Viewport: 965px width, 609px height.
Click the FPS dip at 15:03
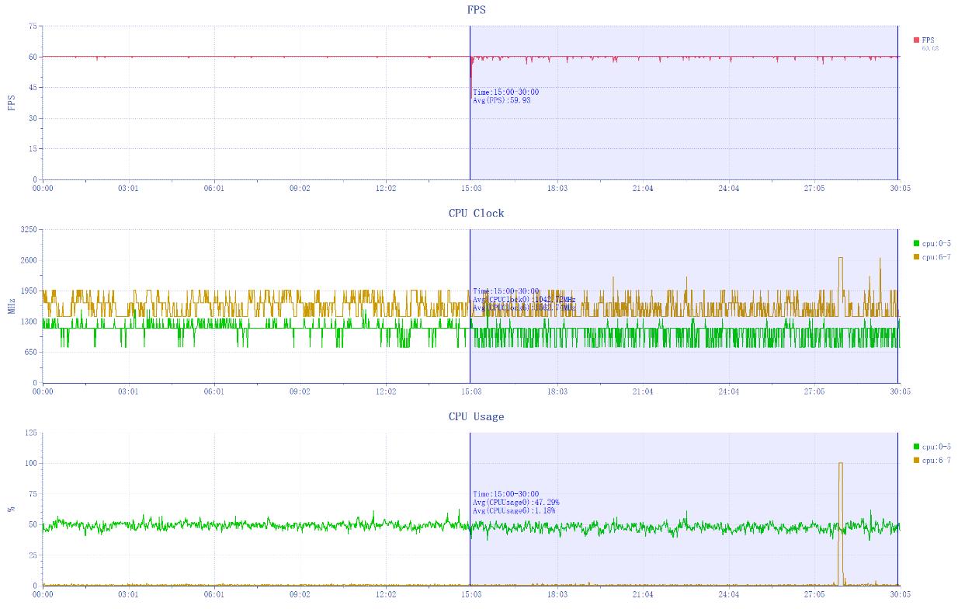pyautogui.click(x=471, y=78)
